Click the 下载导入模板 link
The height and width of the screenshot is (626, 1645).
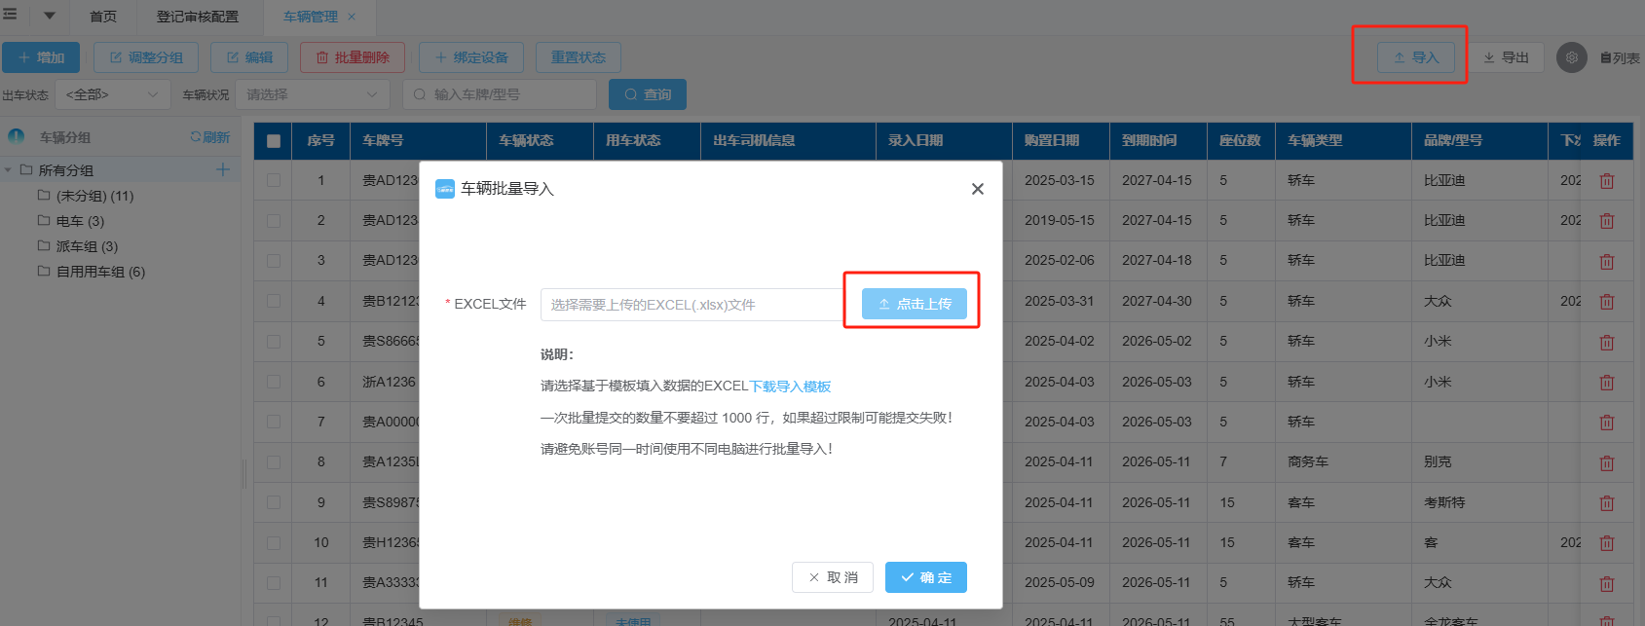tap(790, 387)
